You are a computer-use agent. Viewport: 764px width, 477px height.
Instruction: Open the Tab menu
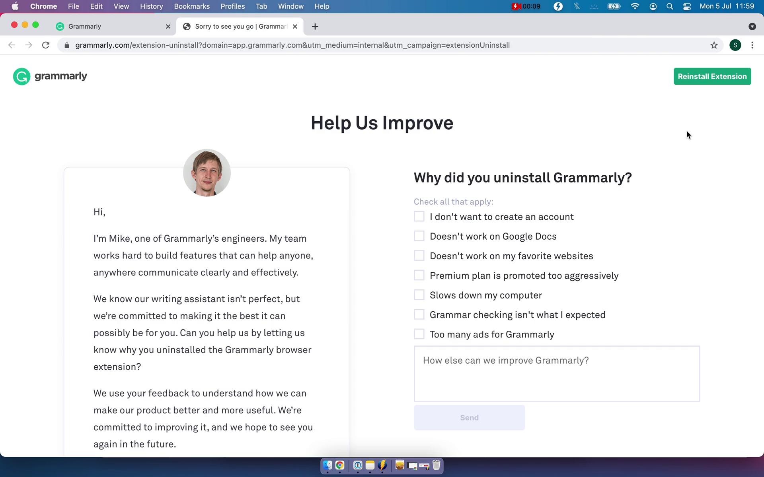[261, 6]
